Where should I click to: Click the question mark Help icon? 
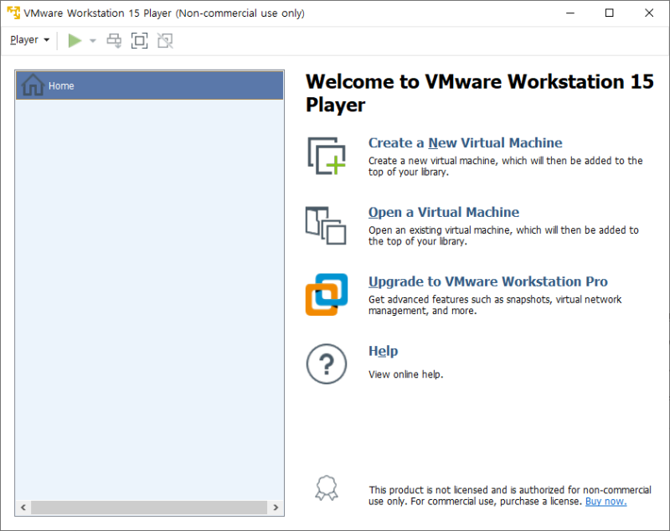coord(327,363)
